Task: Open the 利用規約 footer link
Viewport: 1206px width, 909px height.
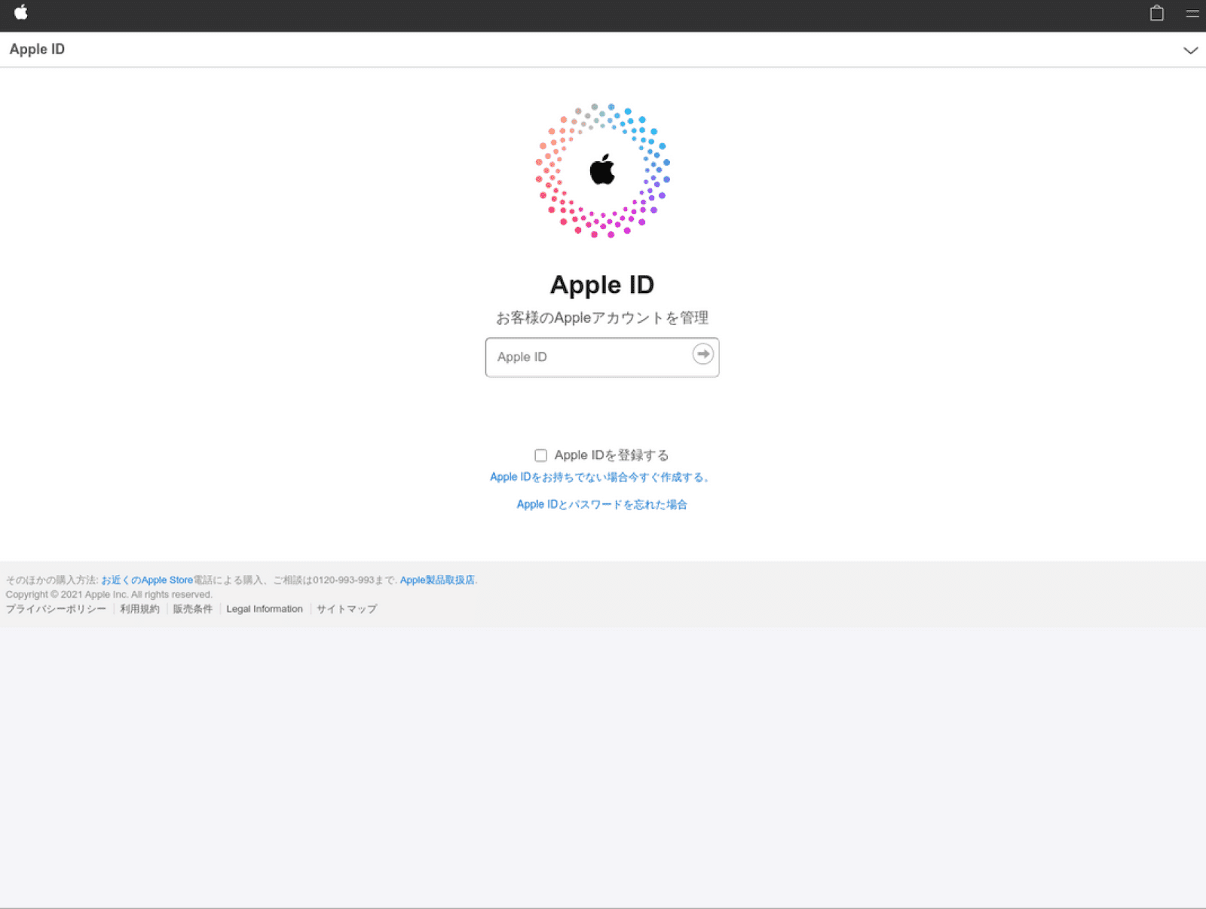Action: pos(139,609)
